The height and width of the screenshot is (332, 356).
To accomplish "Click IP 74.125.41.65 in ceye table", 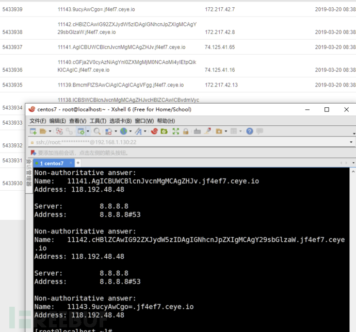I will (x=220, y=47).
